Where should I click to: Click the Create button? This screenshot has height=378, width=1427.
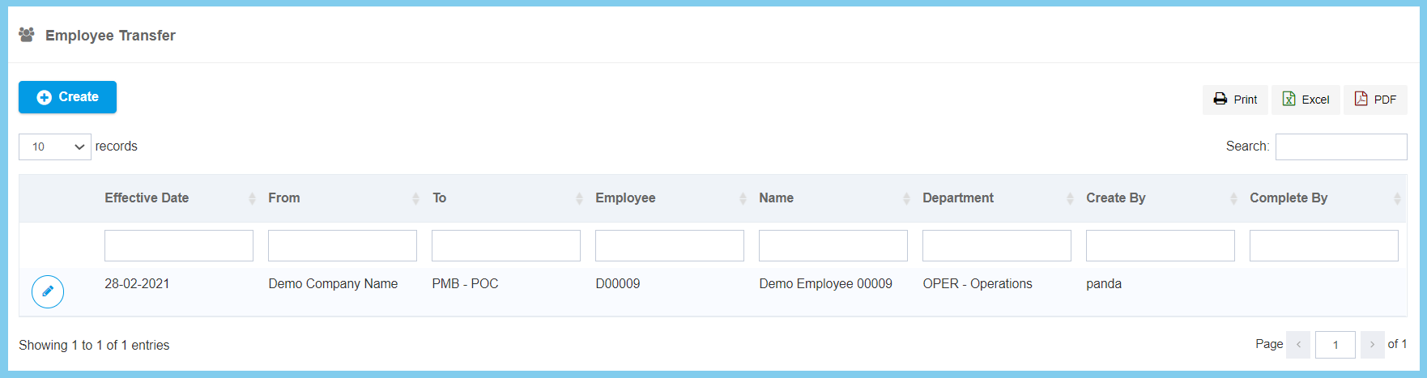tap(67, 97)
